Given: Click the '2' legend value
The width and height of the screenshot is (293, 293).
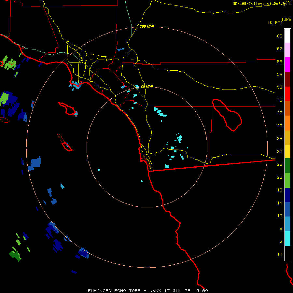Looking at the screenshot, I should point(281,242).
